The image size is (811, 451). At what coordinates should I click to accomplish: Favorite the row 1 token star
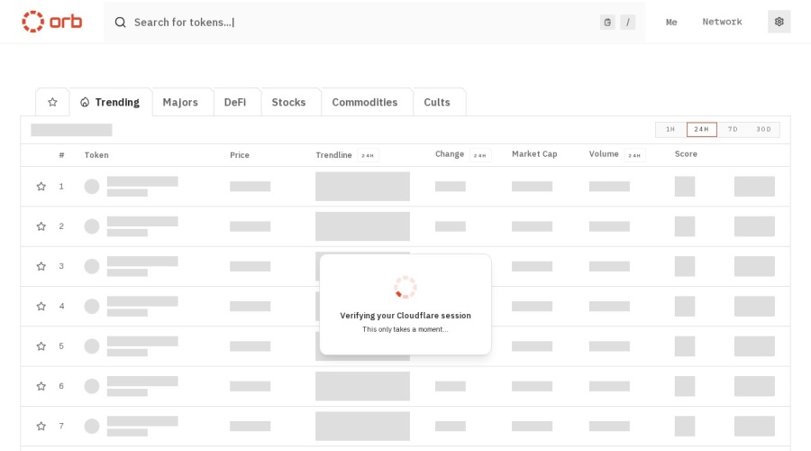[x=41, y=187]
